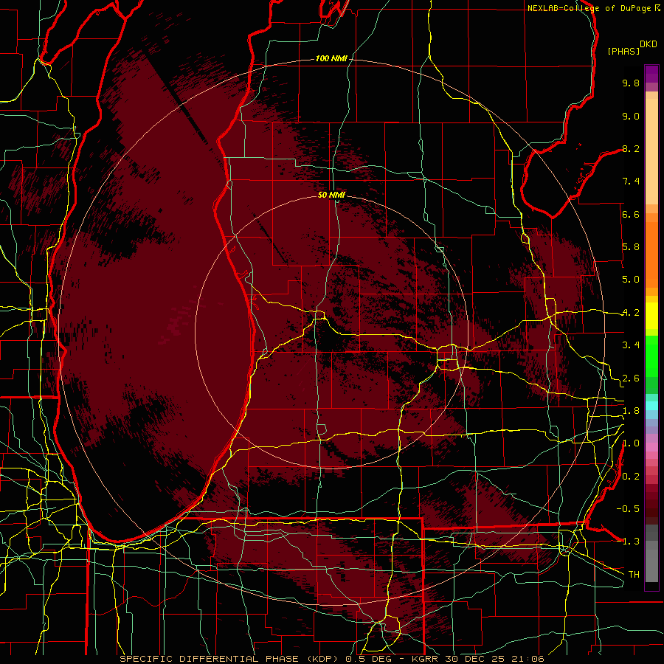
Task: Pick the cyan band beside 1.8
Action: point(651,406)
